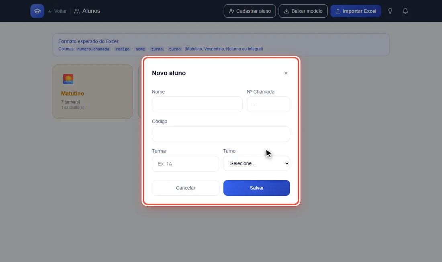Close the Novo aluno dialog
This screenshot has width=442, height=262.
coord(286,73)
